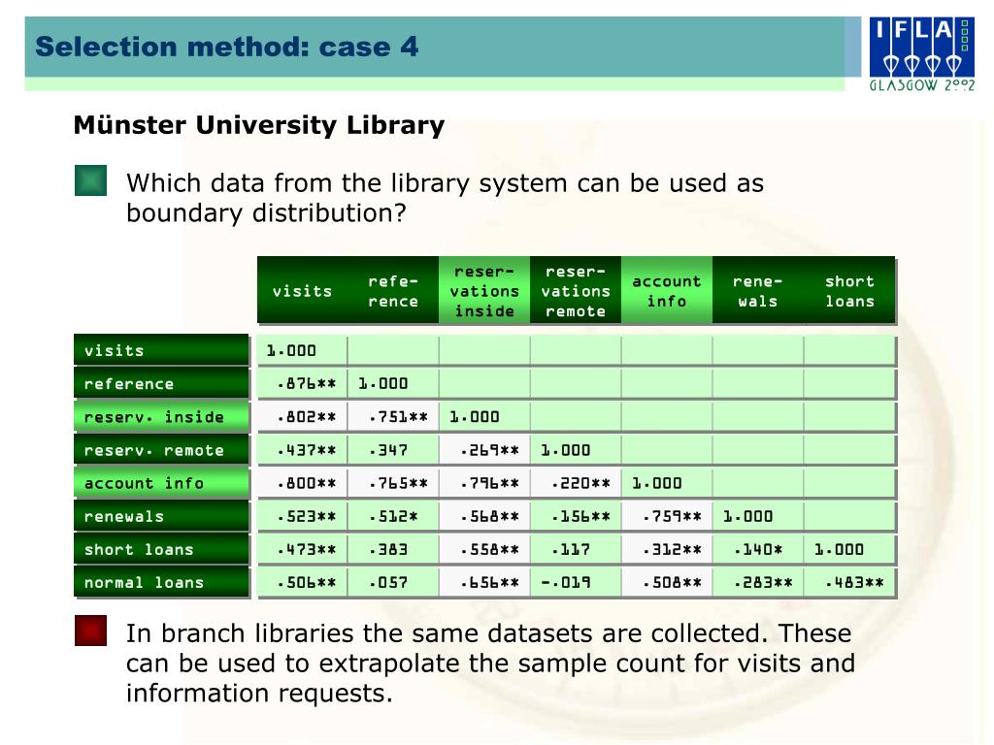The height and width of the screenshot is (745, 994).
Task: Select the 1.000 cell in the visits row
Action: tap(303, 350)
